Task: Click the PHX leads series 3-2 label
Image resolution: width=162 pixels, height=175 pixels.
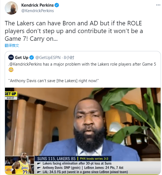Action: 94,158
